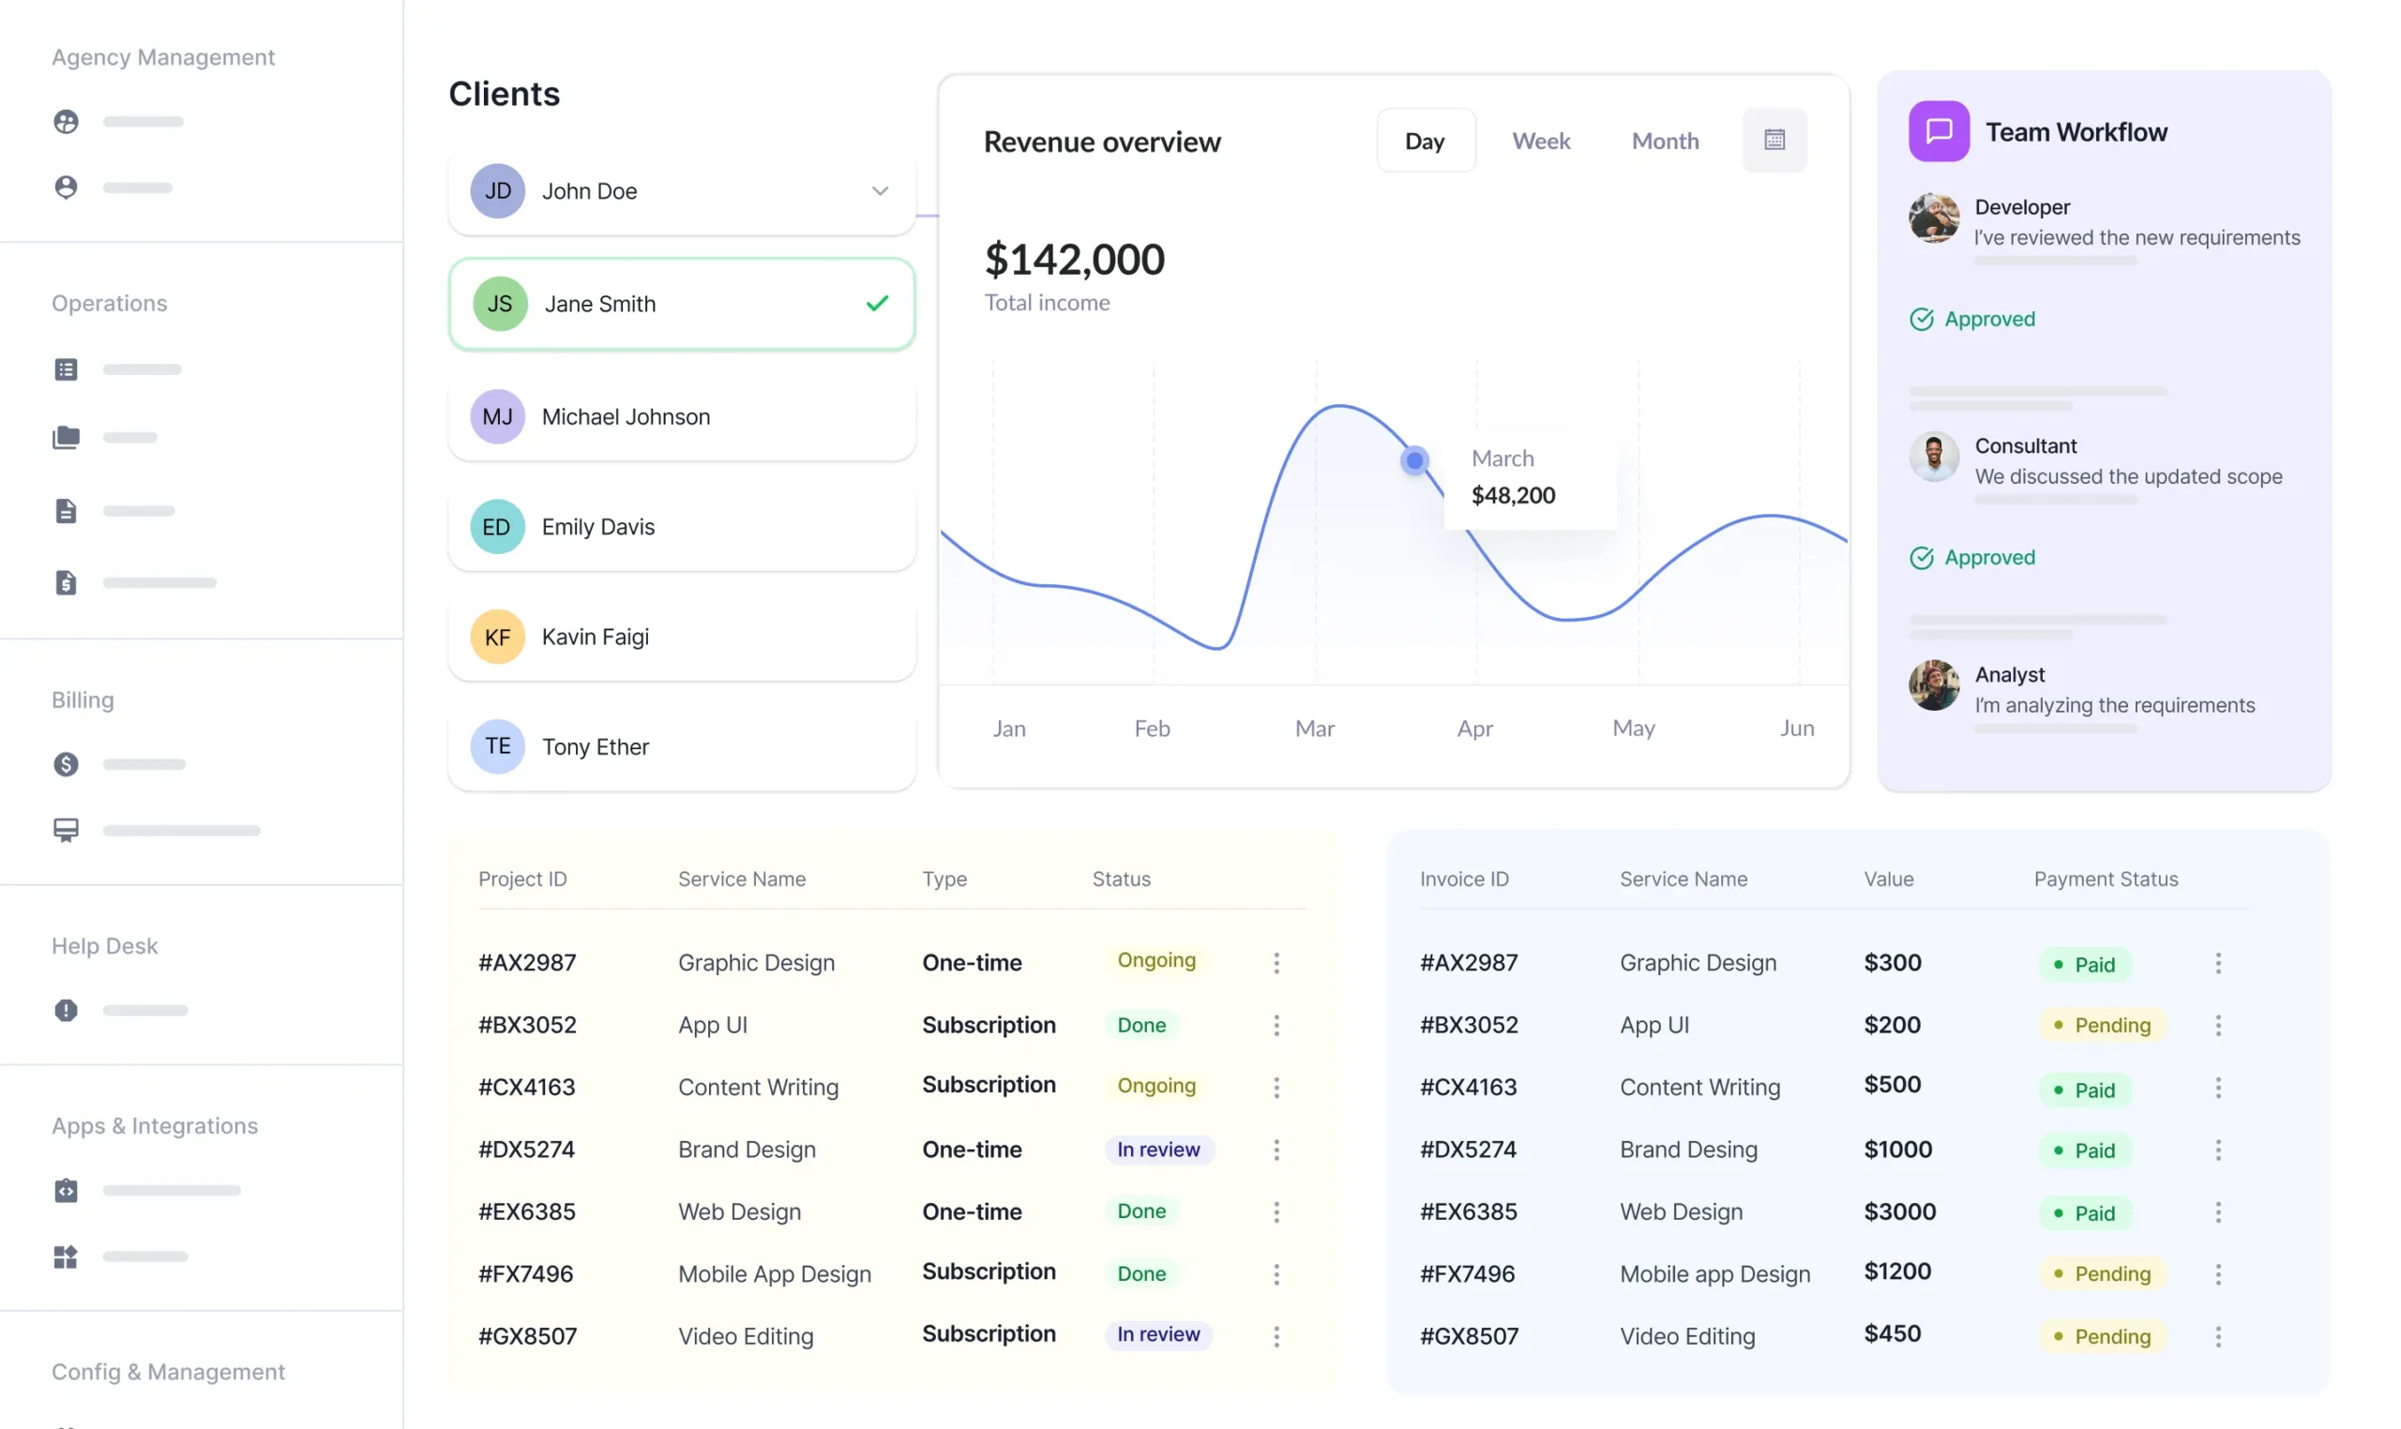Click the Approved check under Consultant's message

point(1923,558)
